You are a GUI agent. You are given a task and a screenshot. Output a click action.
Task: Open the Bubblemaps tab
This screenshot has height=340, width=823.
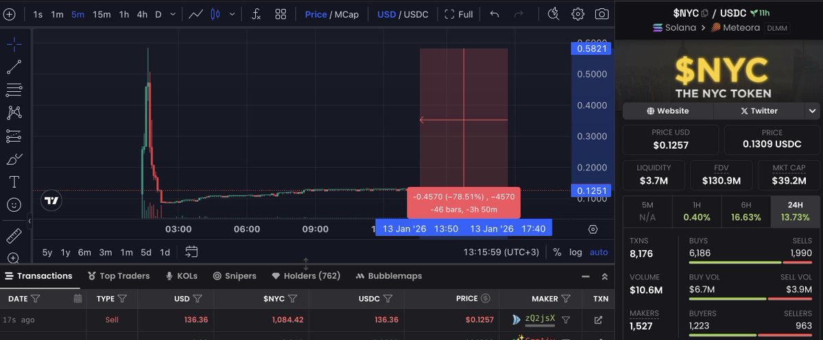(389, 276)
